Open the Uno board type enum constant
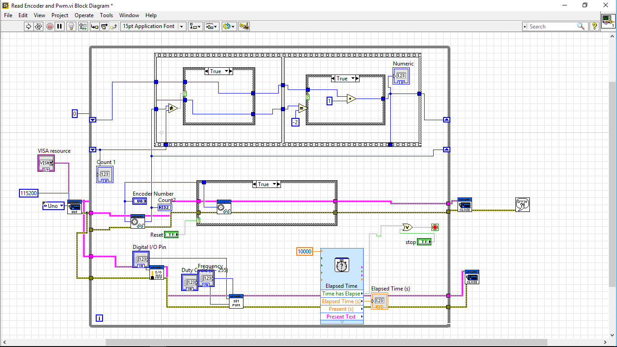The height and width of the screenshot is (347, 617). click(x=53, y=206)
